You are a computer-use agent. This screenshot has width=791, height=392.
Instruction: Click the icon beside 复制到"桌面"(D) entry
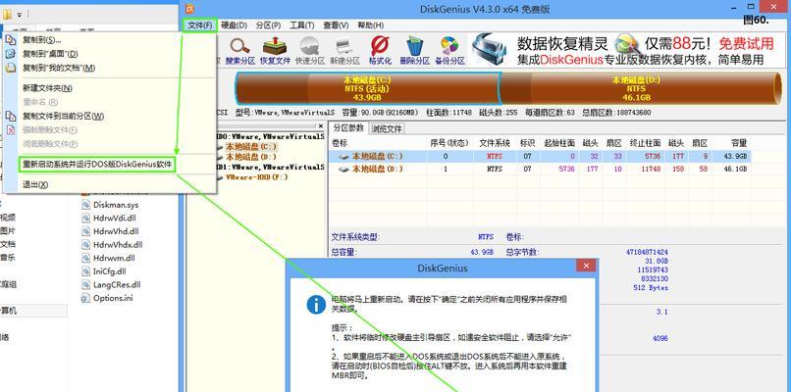click(11, 53)
